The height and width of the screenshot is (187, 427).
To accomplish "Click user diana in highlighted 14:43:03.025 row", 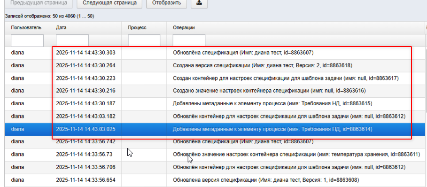I will coord(17,129).
